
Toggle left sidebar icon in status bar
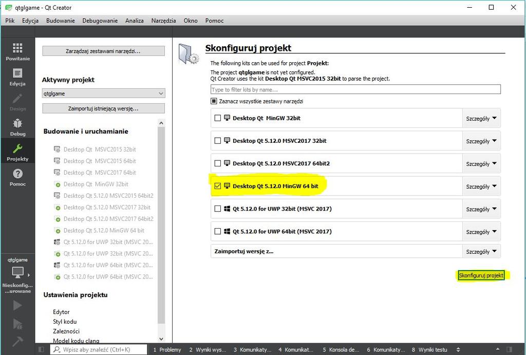click(x=41, y=350)
